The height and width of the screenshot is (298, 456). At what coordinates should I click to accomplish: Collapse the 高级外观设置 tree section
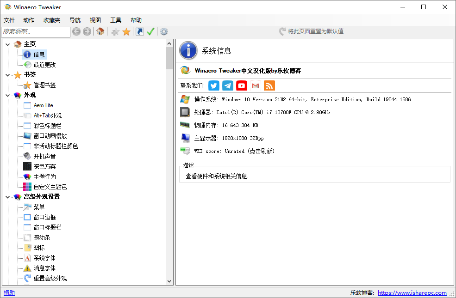7,197
